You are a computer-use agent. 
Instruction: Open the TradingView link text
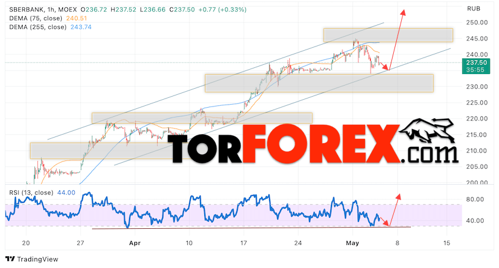click(37, 259)
